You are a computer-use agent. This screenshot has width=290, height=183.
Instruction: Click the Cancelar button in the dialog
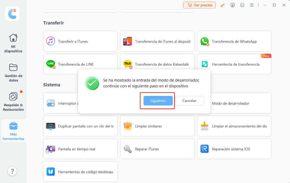[x=189, y=101]
